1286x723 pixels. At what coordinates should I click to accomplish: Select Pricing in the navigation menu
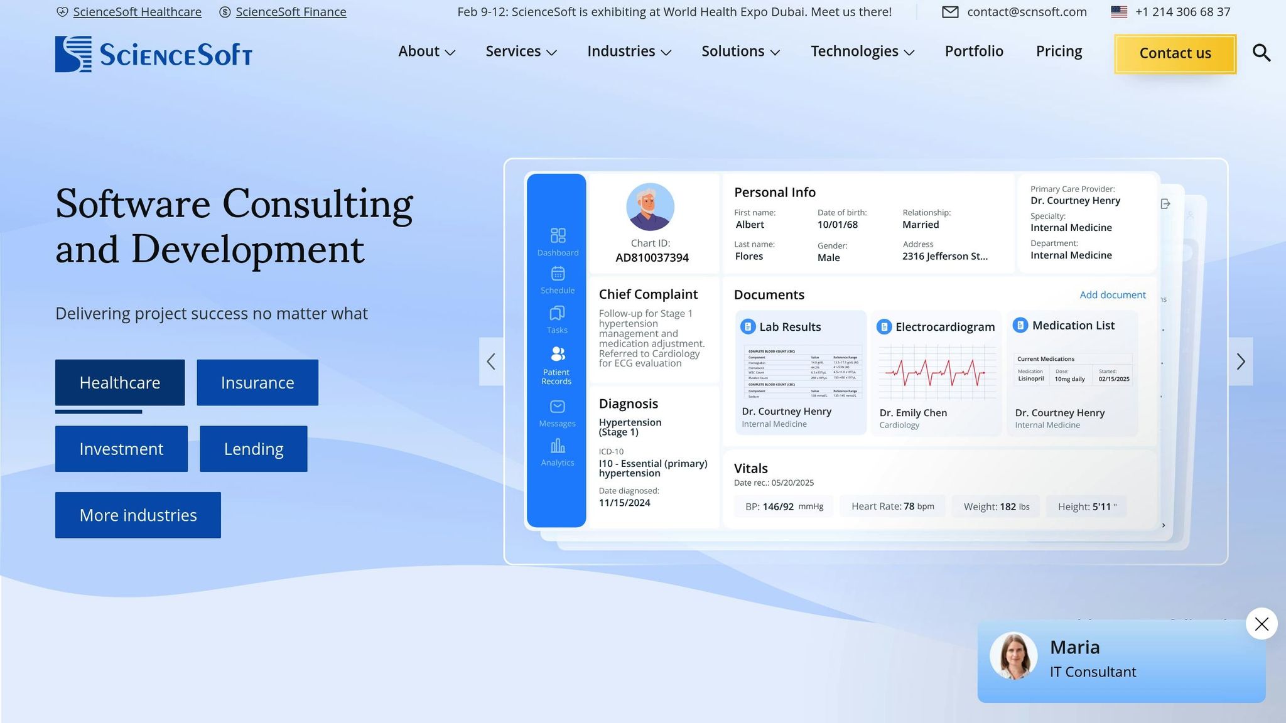coord(1059,51)
